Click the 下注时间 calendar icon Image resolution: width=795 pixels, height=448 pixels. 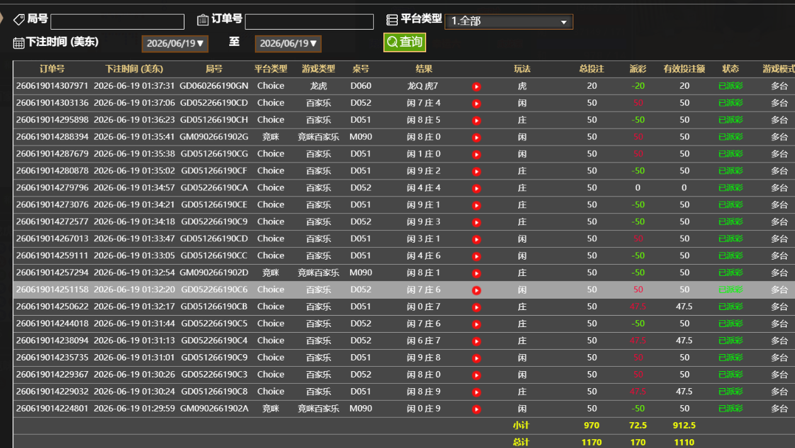coord(19,43)
